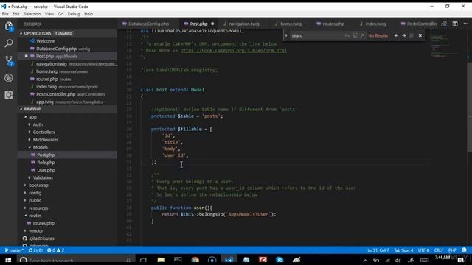Open the Source Control view
Viewport: 472px width, 265px height.
tap(9, 60)
